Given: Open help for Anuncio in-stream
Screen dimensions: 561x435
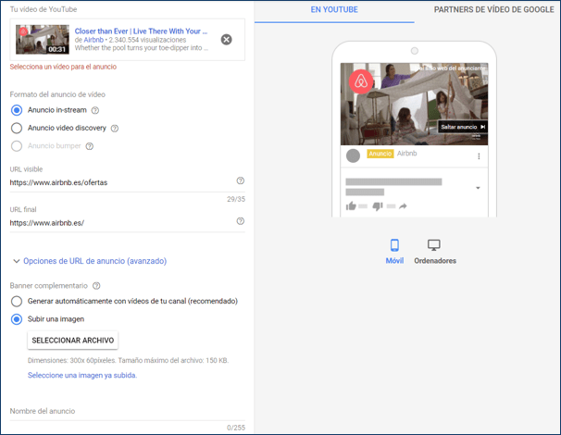Looking at the screenshot, I should click(94, 110).
